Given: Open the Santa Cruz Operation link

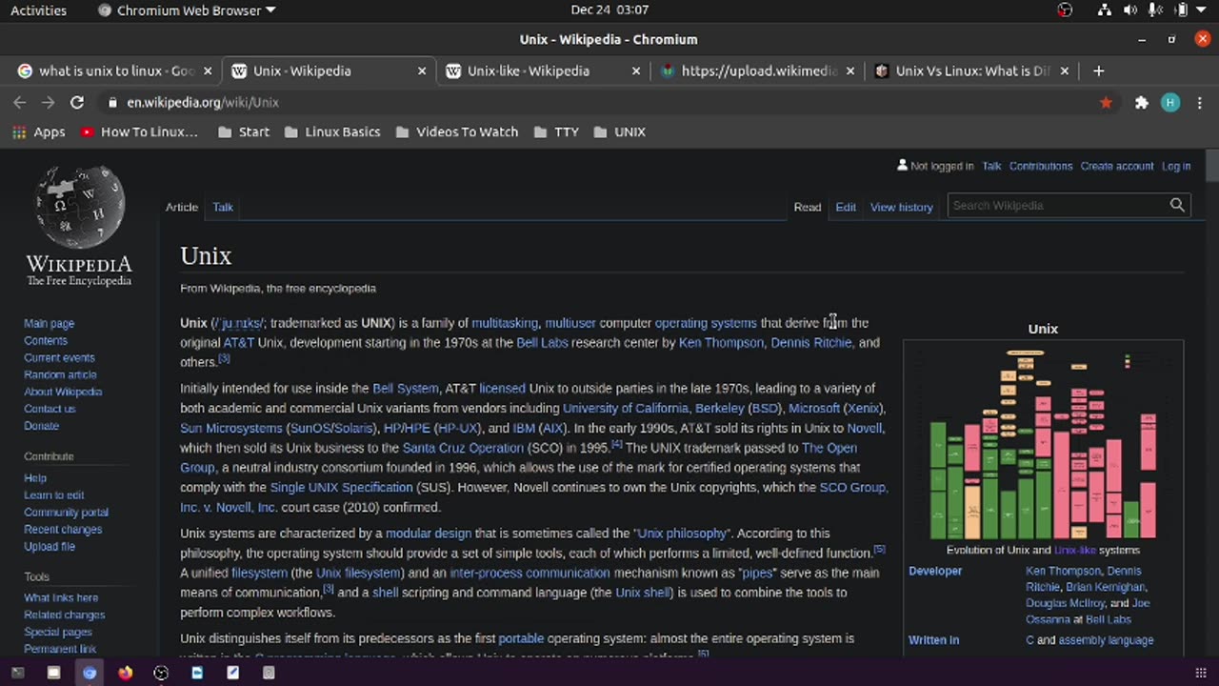Looking at the screenshot, I should pos(463,448).
